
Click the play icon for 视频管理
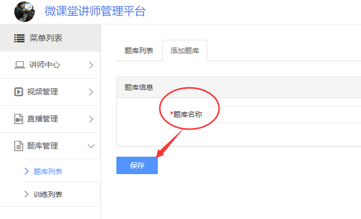(x=19, y=92)
